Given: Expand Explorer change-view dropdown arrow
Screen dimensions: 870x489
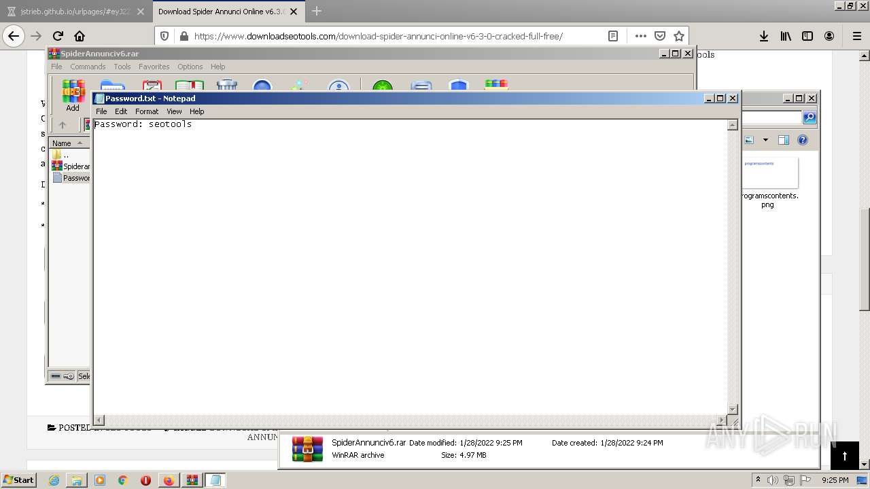Looking at the screenshot, I should point(765,140).
